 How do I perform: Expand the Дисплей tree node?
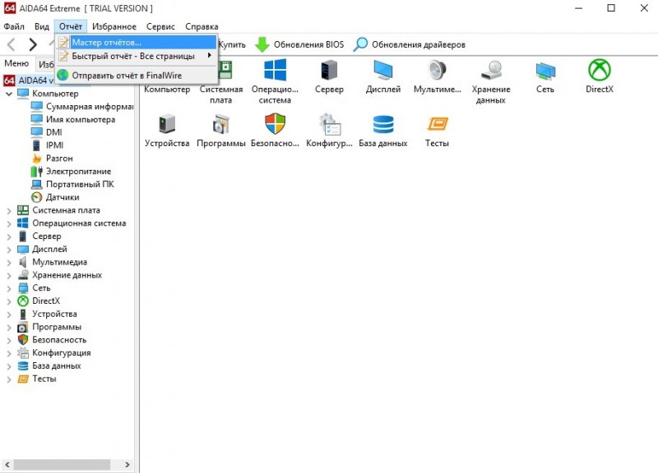click(9, 250)
